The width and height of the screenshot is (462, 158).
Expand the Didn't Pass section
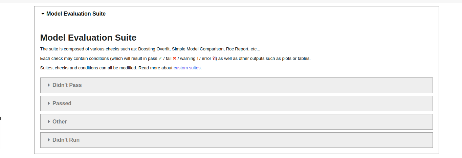[x=67, y=85]
